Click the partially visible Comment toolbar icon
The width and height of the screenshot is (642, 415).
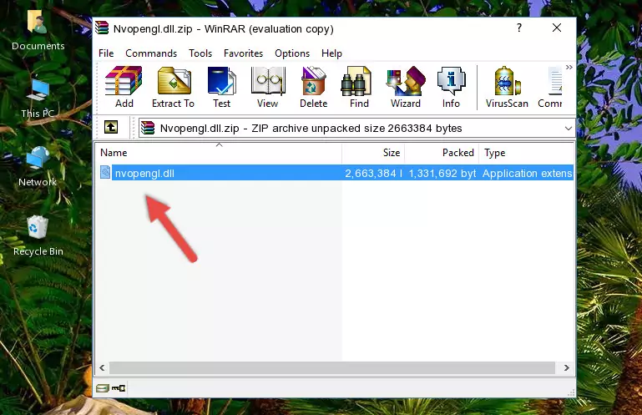coord(550,88)
